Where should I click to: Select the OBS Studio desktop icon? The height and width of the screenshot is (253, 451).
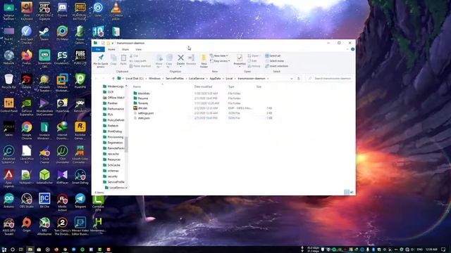pos(27,201)
